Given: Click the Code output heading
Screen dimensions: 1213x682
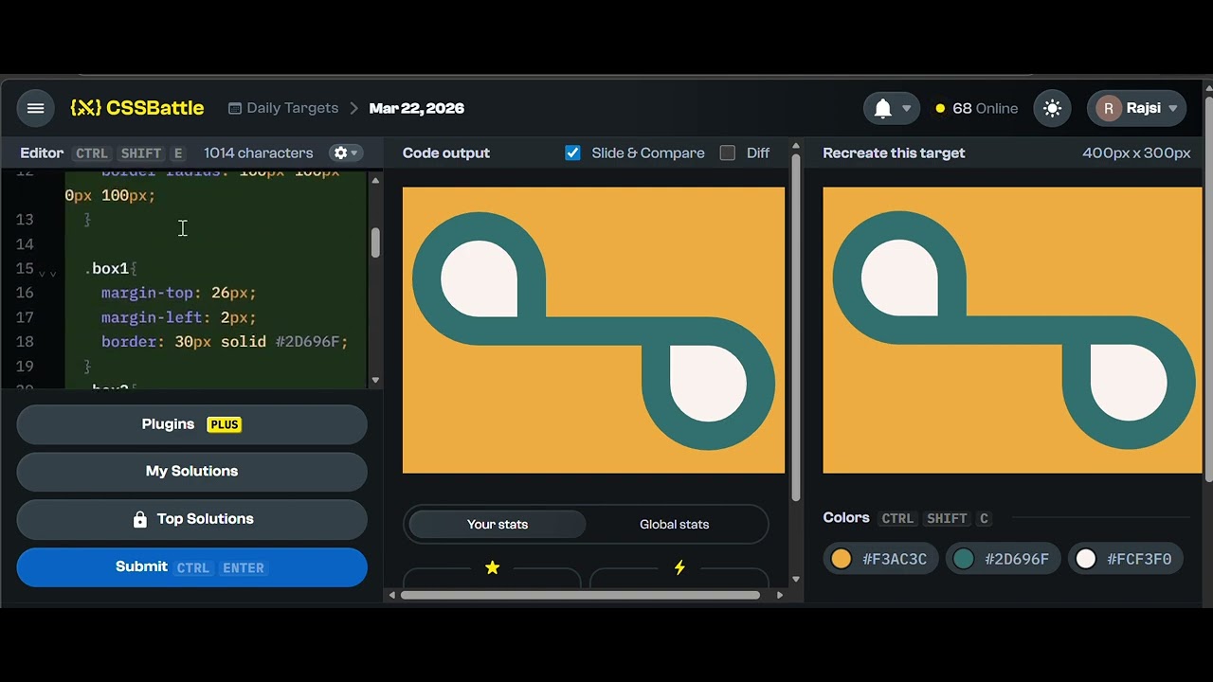Looking at the screenshot, I should click(x=446, y=153).
